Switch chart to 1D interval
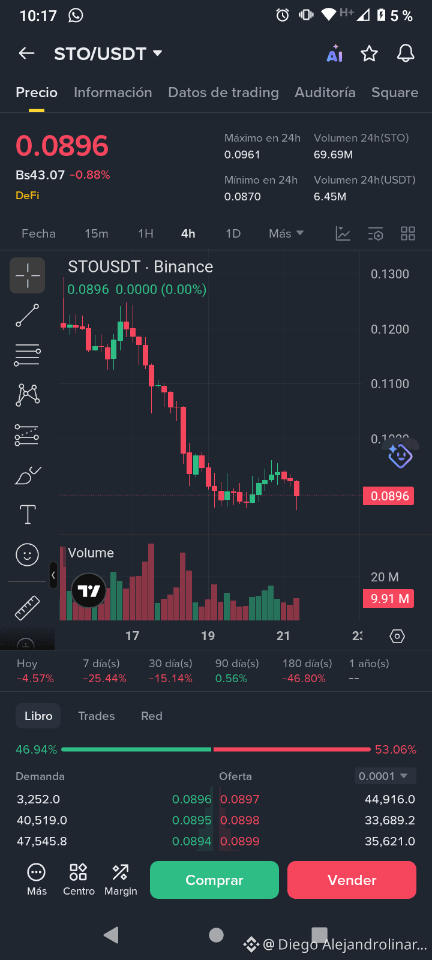 233,233
